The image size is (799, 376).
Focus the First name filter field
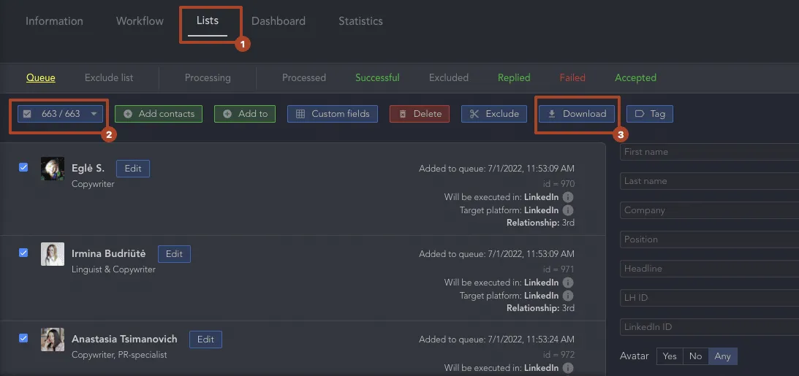coord(709,152)
